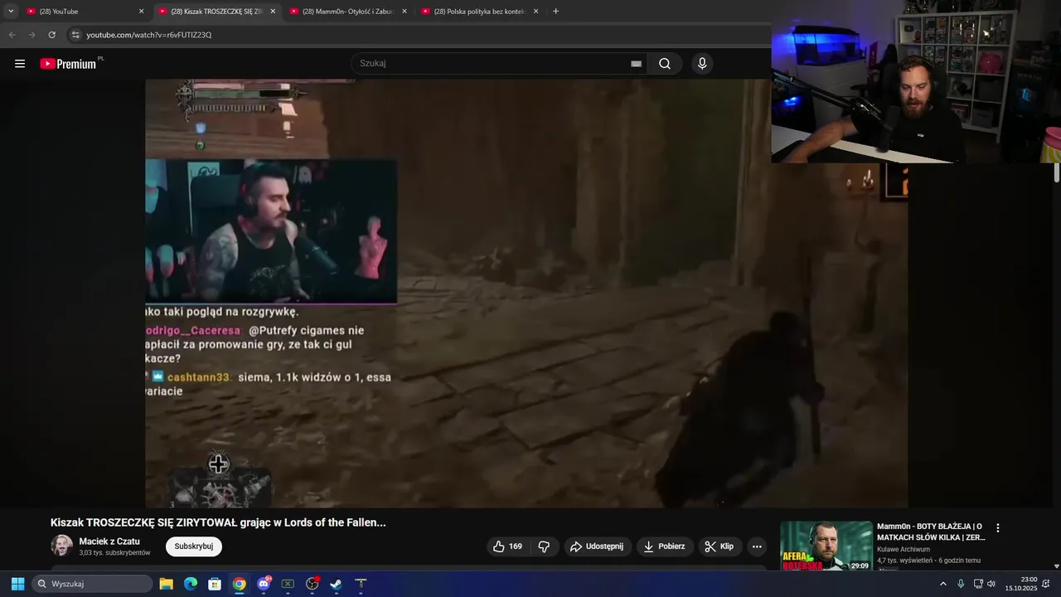Open options menu for Mamm0n recommended video

pyautogui.click(x=998, y=528)
